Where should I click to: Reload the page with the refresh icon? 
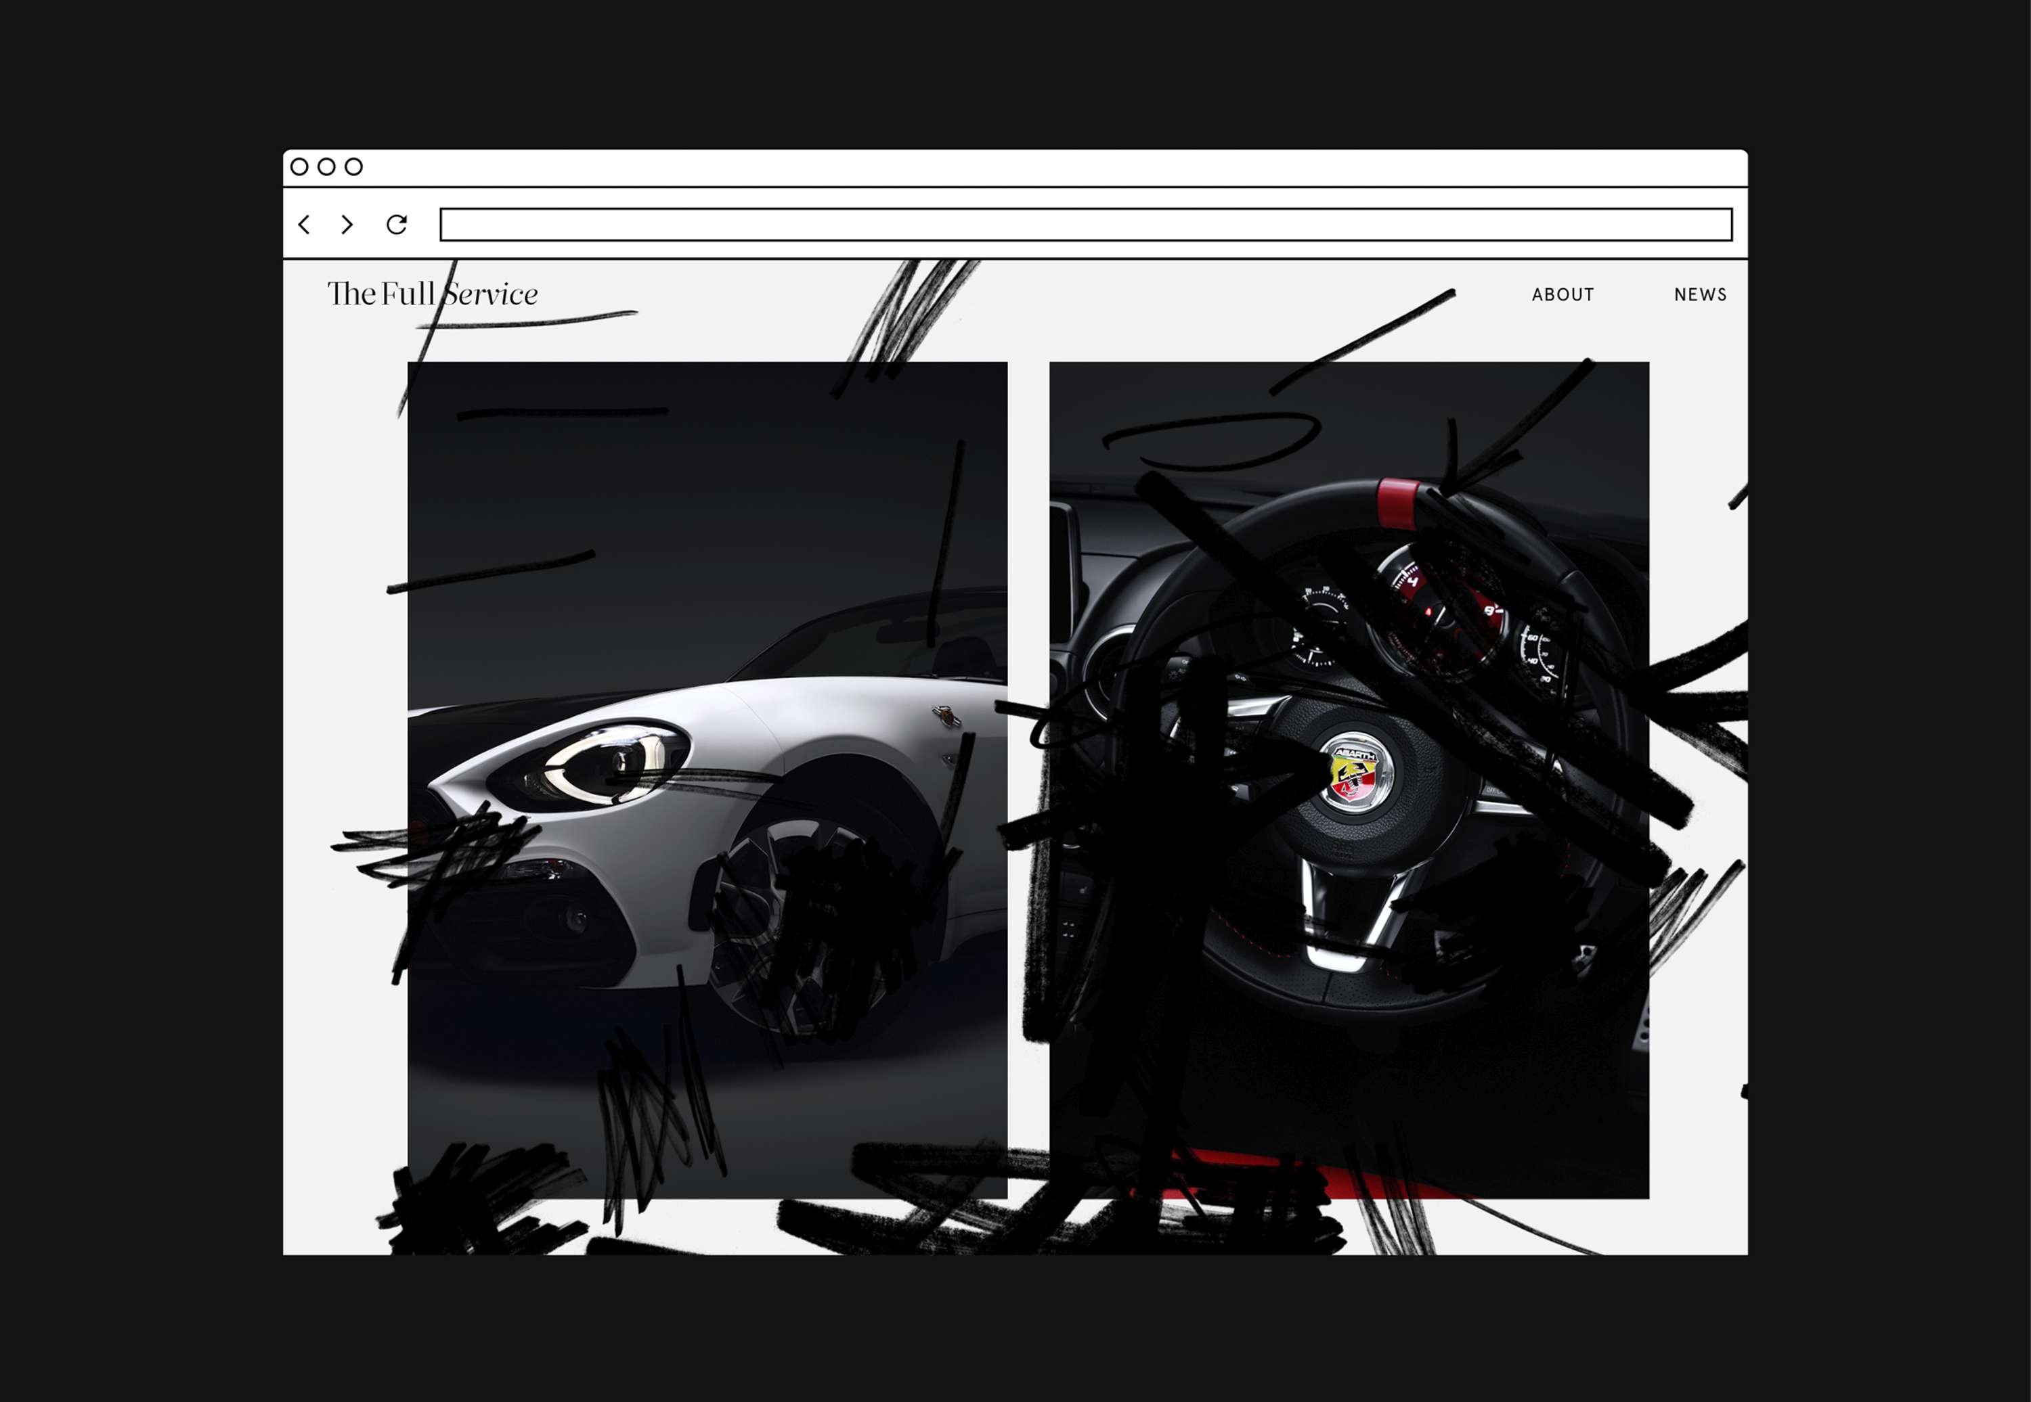pyautogui.click(x=397, y=225)
